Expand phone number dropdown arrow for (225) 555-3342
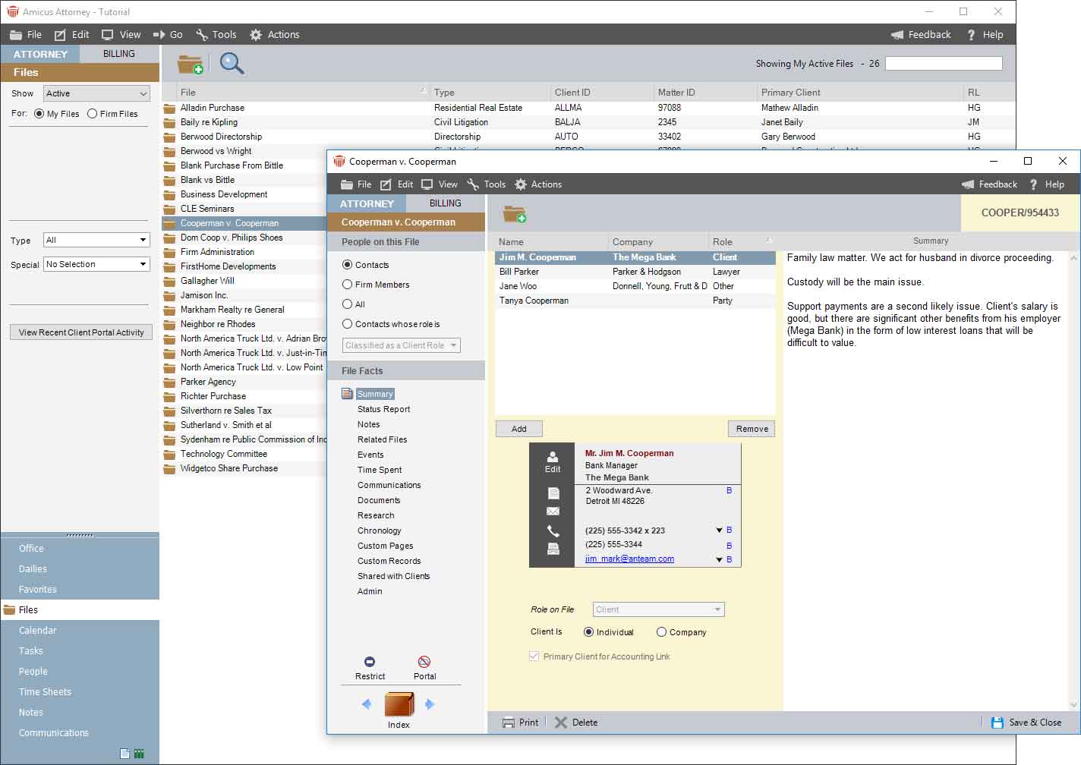The width and height of the screenshot is (1081, 765). tap(719, 530)
